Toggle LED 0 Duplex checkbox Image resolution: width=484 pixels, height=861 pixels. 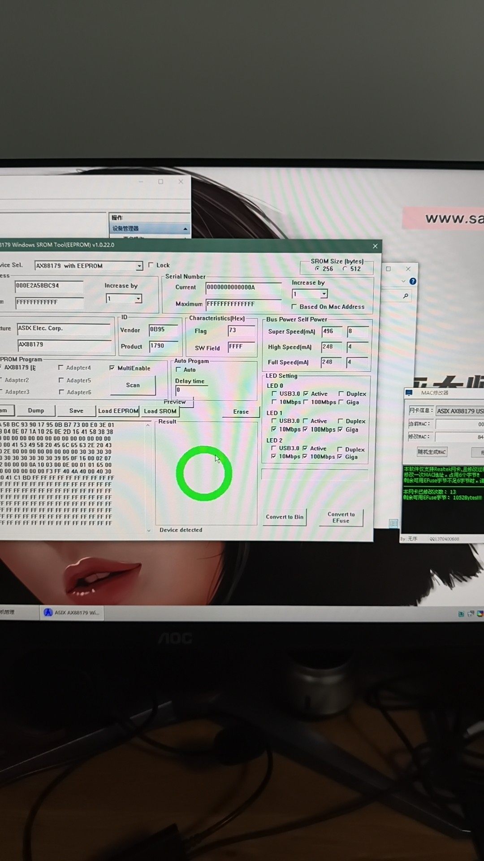coord(341,394)
